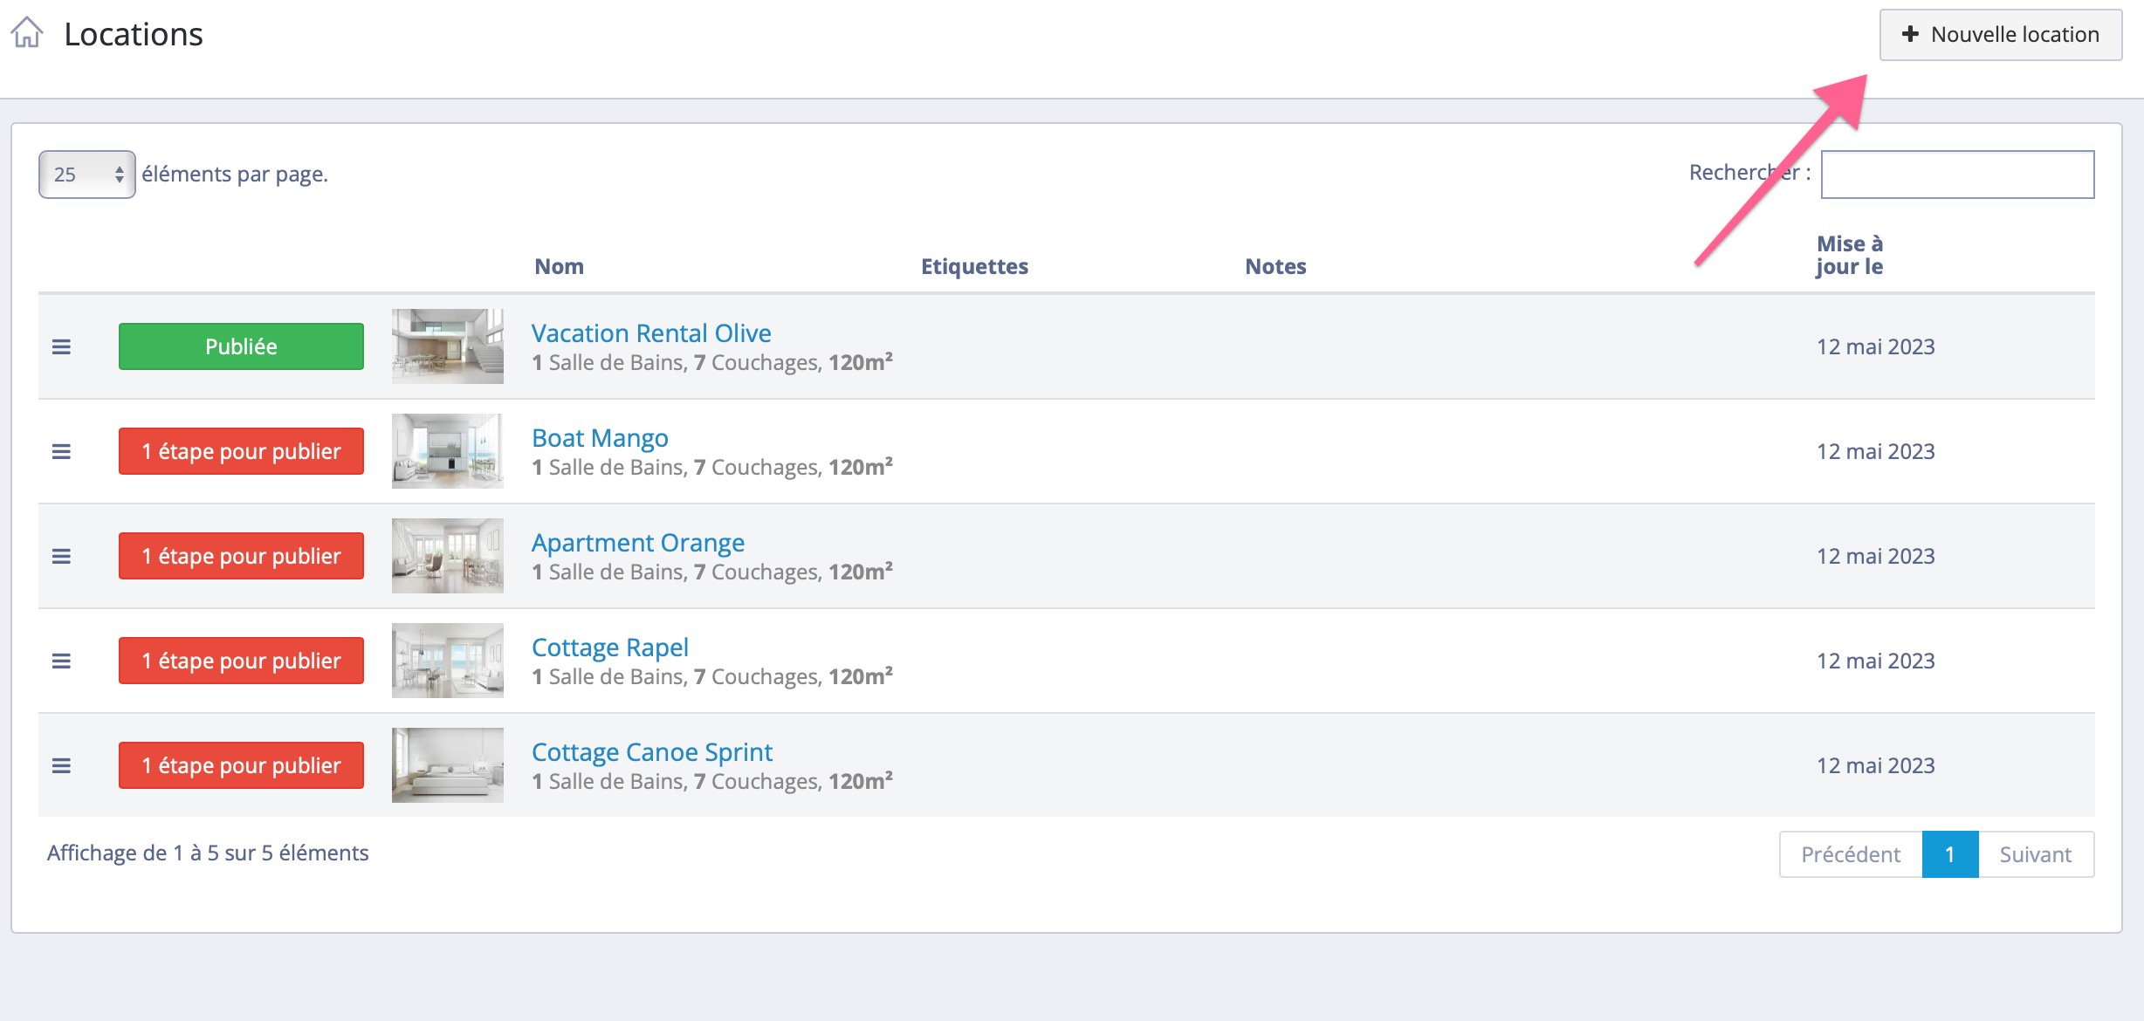The image size is (2144, 1021).
Task: Open the Cottage Canoe Sprint link
Action: click(x=652, y=752)
